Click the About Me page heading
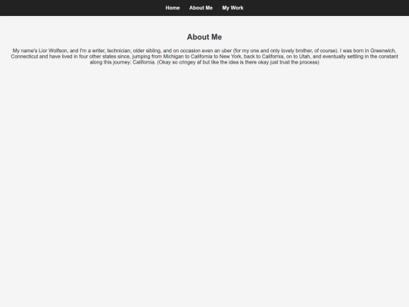409x307 pixels. 204,37
